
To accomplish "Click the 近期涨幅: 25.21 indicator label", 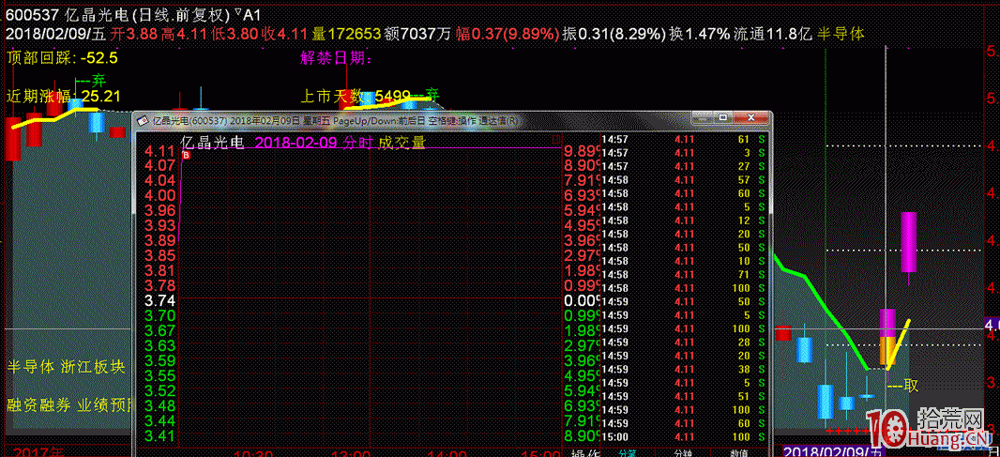I will point(63,97).
